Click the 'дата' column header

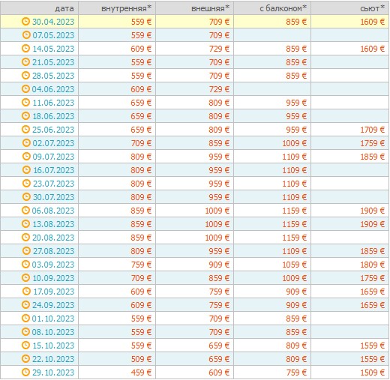[x=64, y=8]
